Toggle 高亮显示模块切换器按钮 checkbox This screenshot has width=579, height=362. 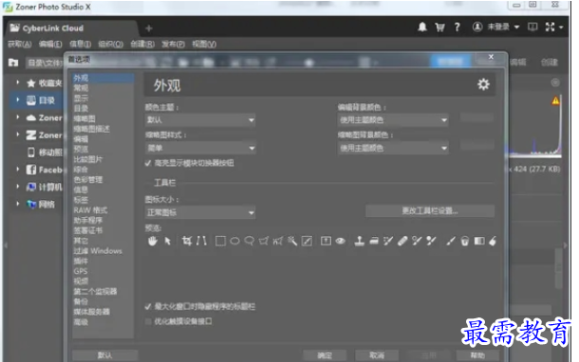click(148, 163)
